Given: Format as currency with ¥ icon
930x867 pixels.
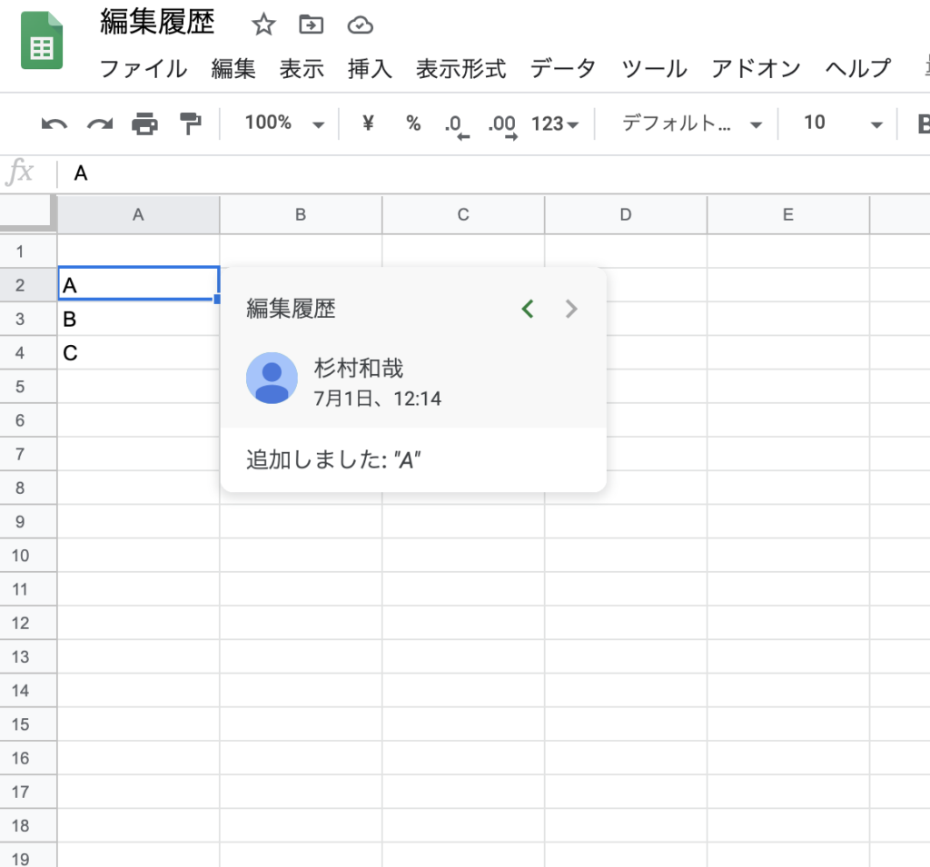Looking at the screenshot, I should tap(368, 123).
